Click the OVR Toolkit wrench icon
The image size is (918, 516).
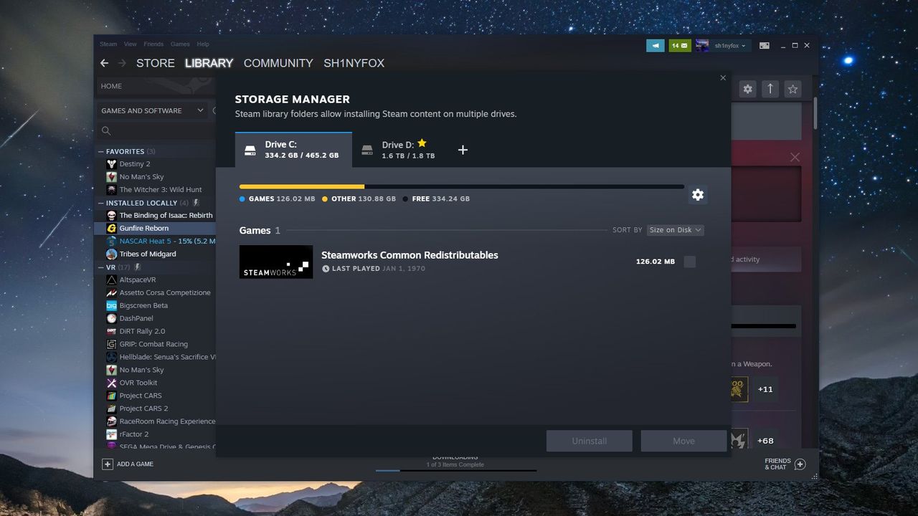point(111,383)
